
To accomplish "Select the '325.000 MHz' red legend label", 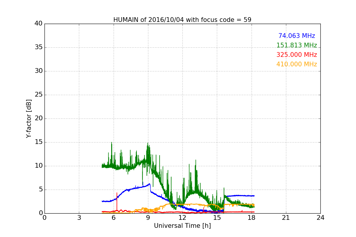I will [x=297, y=55].
